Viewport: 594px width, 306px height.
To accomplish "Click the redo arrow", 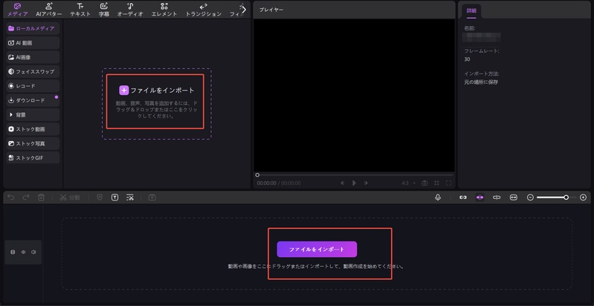I will pyautogui.click(x=26, y=198).
